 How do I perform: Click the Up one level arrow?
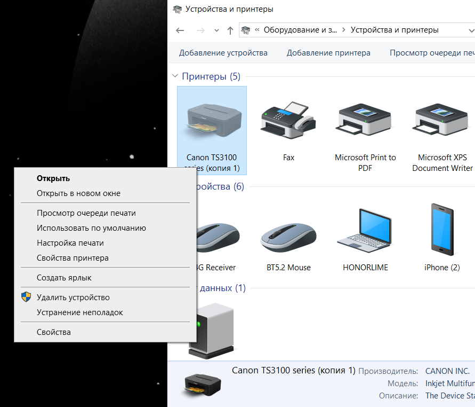[x=230, y=30]
